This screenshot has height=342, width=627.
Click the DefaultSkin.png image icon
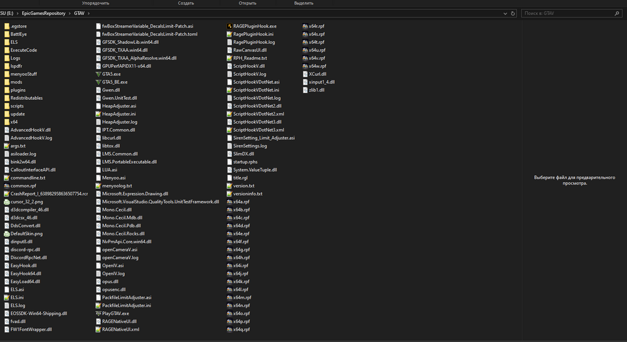pos(7,233)
